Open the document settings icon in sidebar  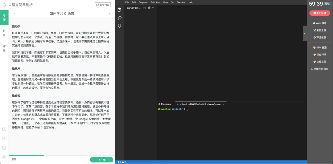(4, 148)
